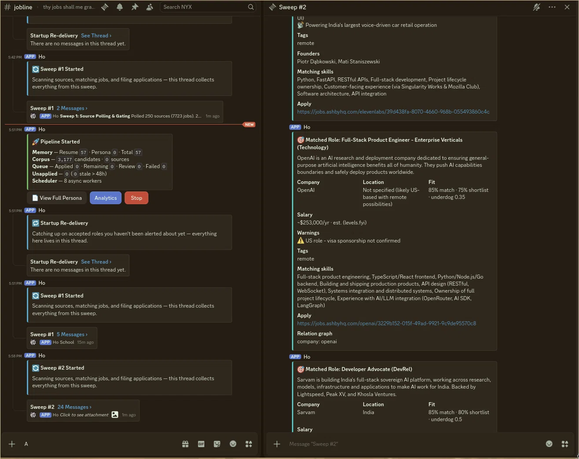Click the jobline channel hash icon
The width and height of the screenshot is (579, 459).
pos(7,7)
